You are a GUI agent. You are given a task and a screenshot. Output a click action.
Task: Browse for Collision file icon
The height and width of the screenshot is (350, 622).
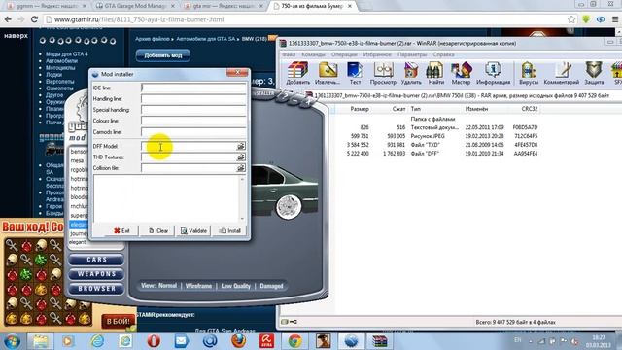pyautogui.click(x=241, y=168)
